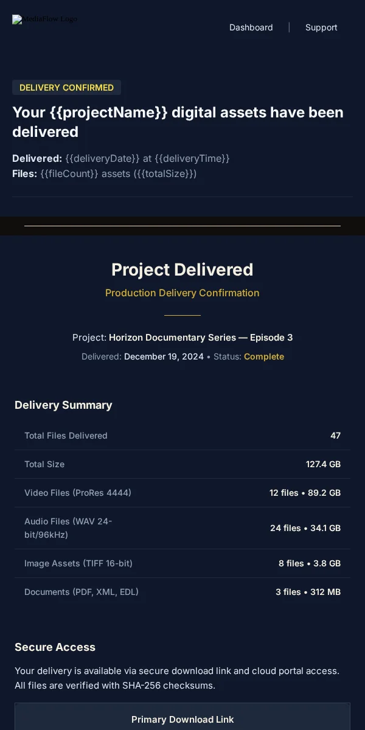Select the Total Size row

coord(182,464)
